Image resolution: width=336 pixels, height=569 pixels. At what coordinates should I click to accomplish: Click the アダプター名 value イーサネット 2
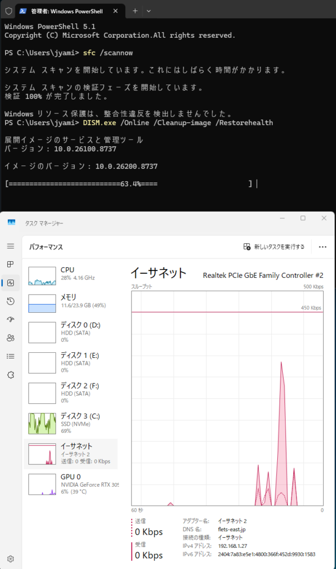tap(232, 521)
